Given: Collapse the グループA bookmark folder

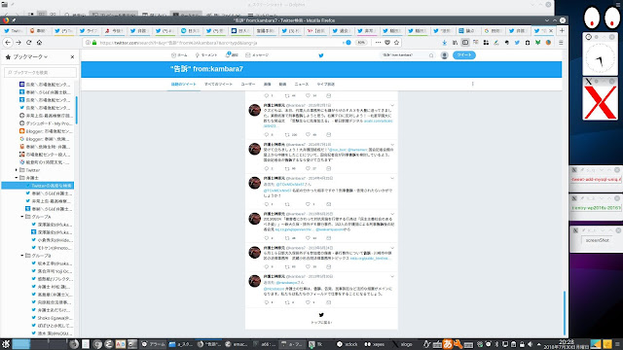Looking at the screenshot, I should (x=22, y=217).
